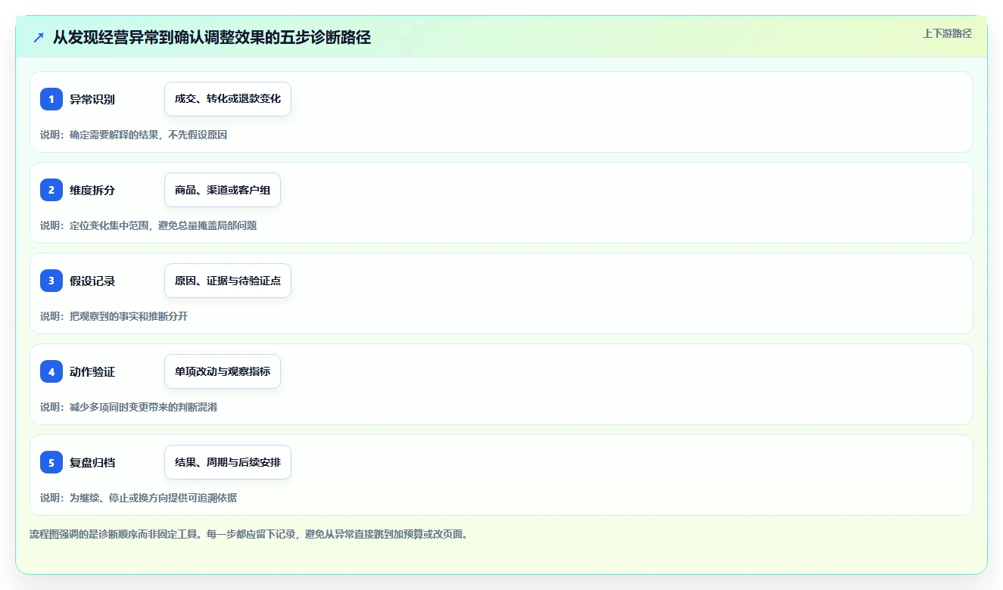Select the 单项改动与观察指标 chip
1003x590 pixels.
click(223, 371)
